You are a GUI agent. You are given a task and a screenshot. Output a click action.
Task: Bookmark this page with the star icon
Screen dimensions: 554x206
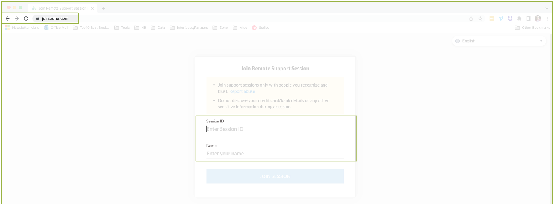tap(480, 19)
